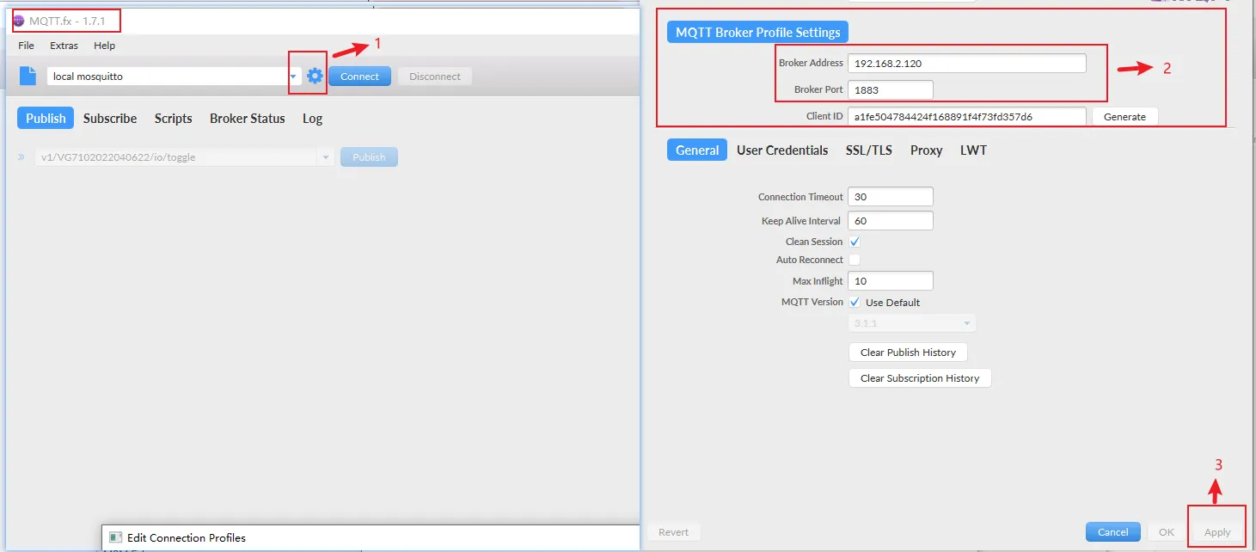Open the Help menu
Viewport: 1256px width, 552px height.
(105, 46)
